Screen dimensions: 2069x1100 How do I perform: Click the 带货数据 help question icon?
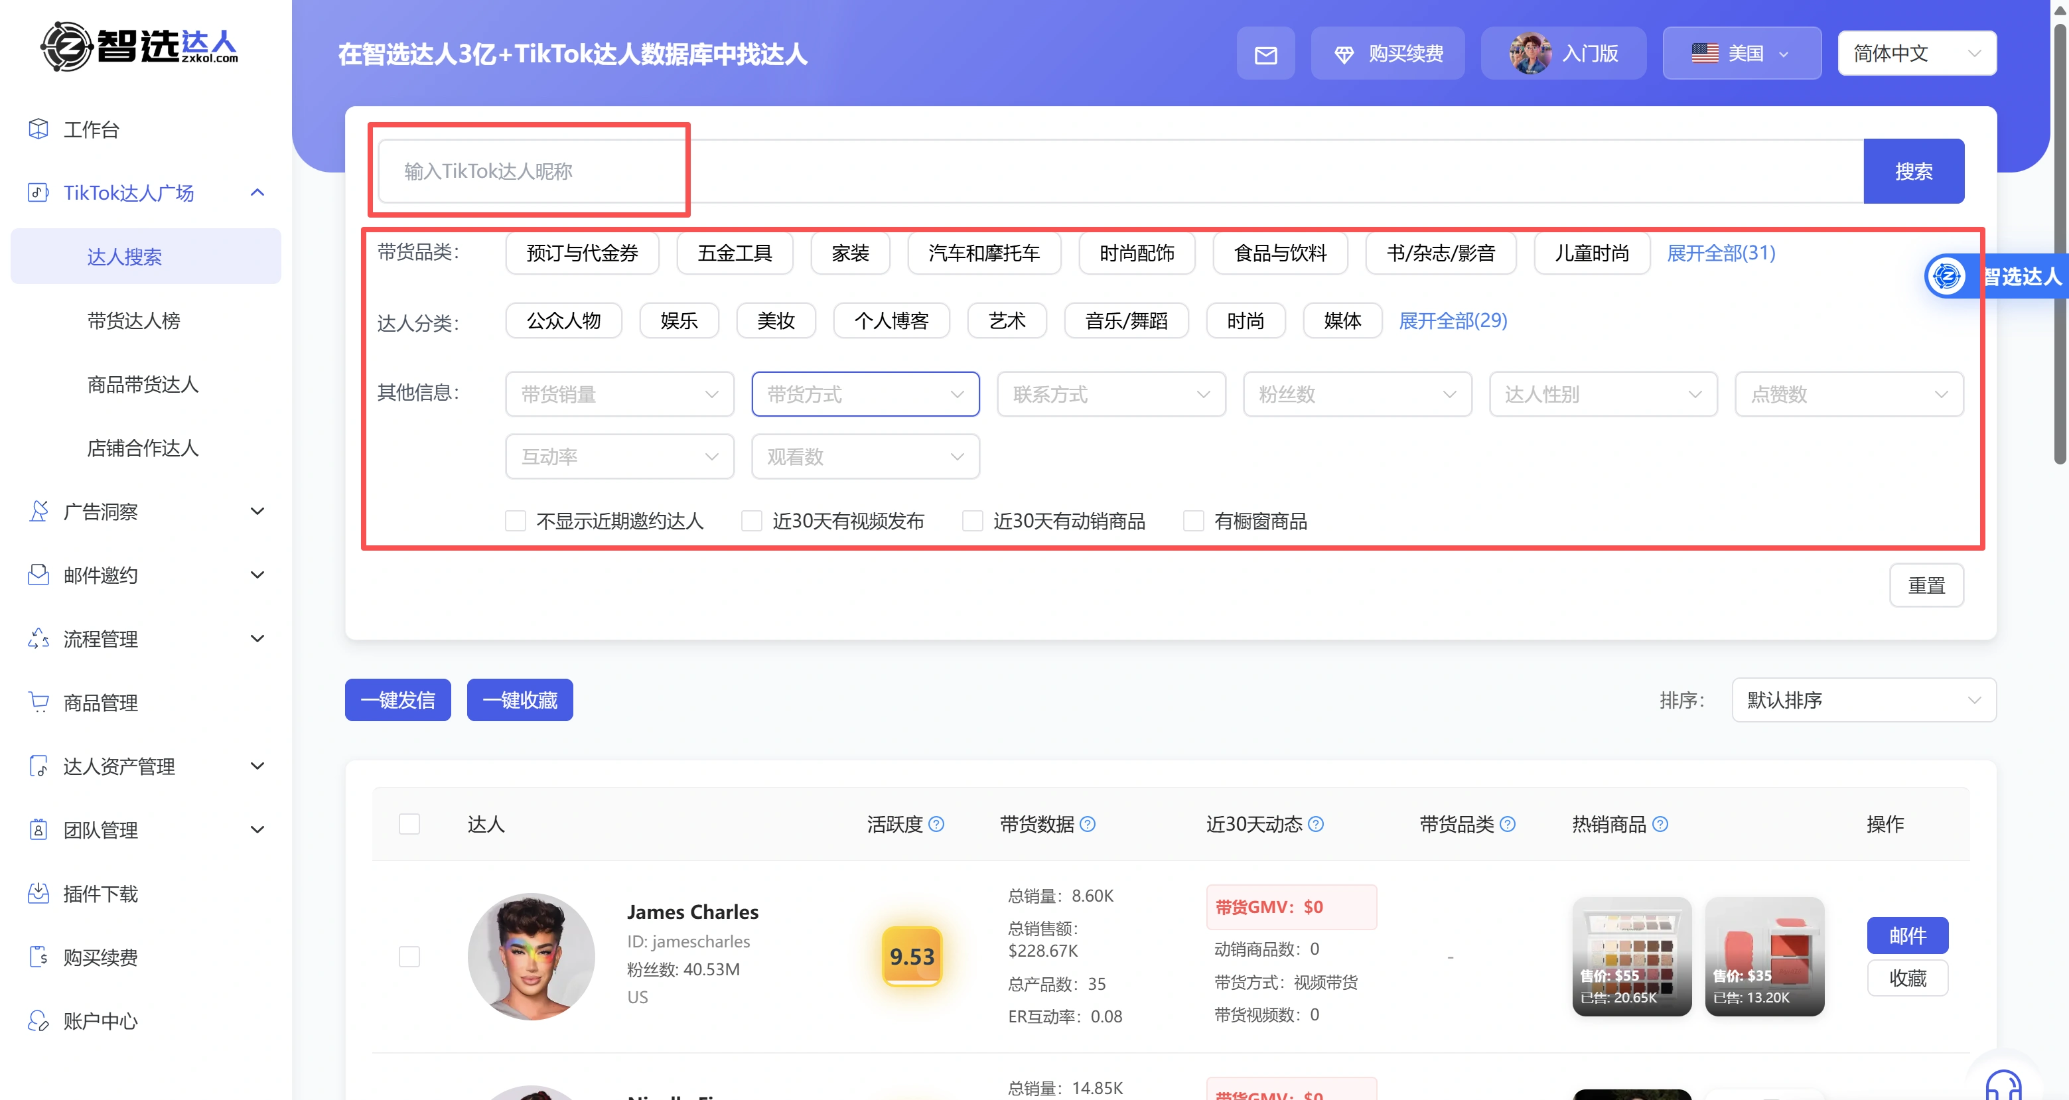click(1088, 824)
